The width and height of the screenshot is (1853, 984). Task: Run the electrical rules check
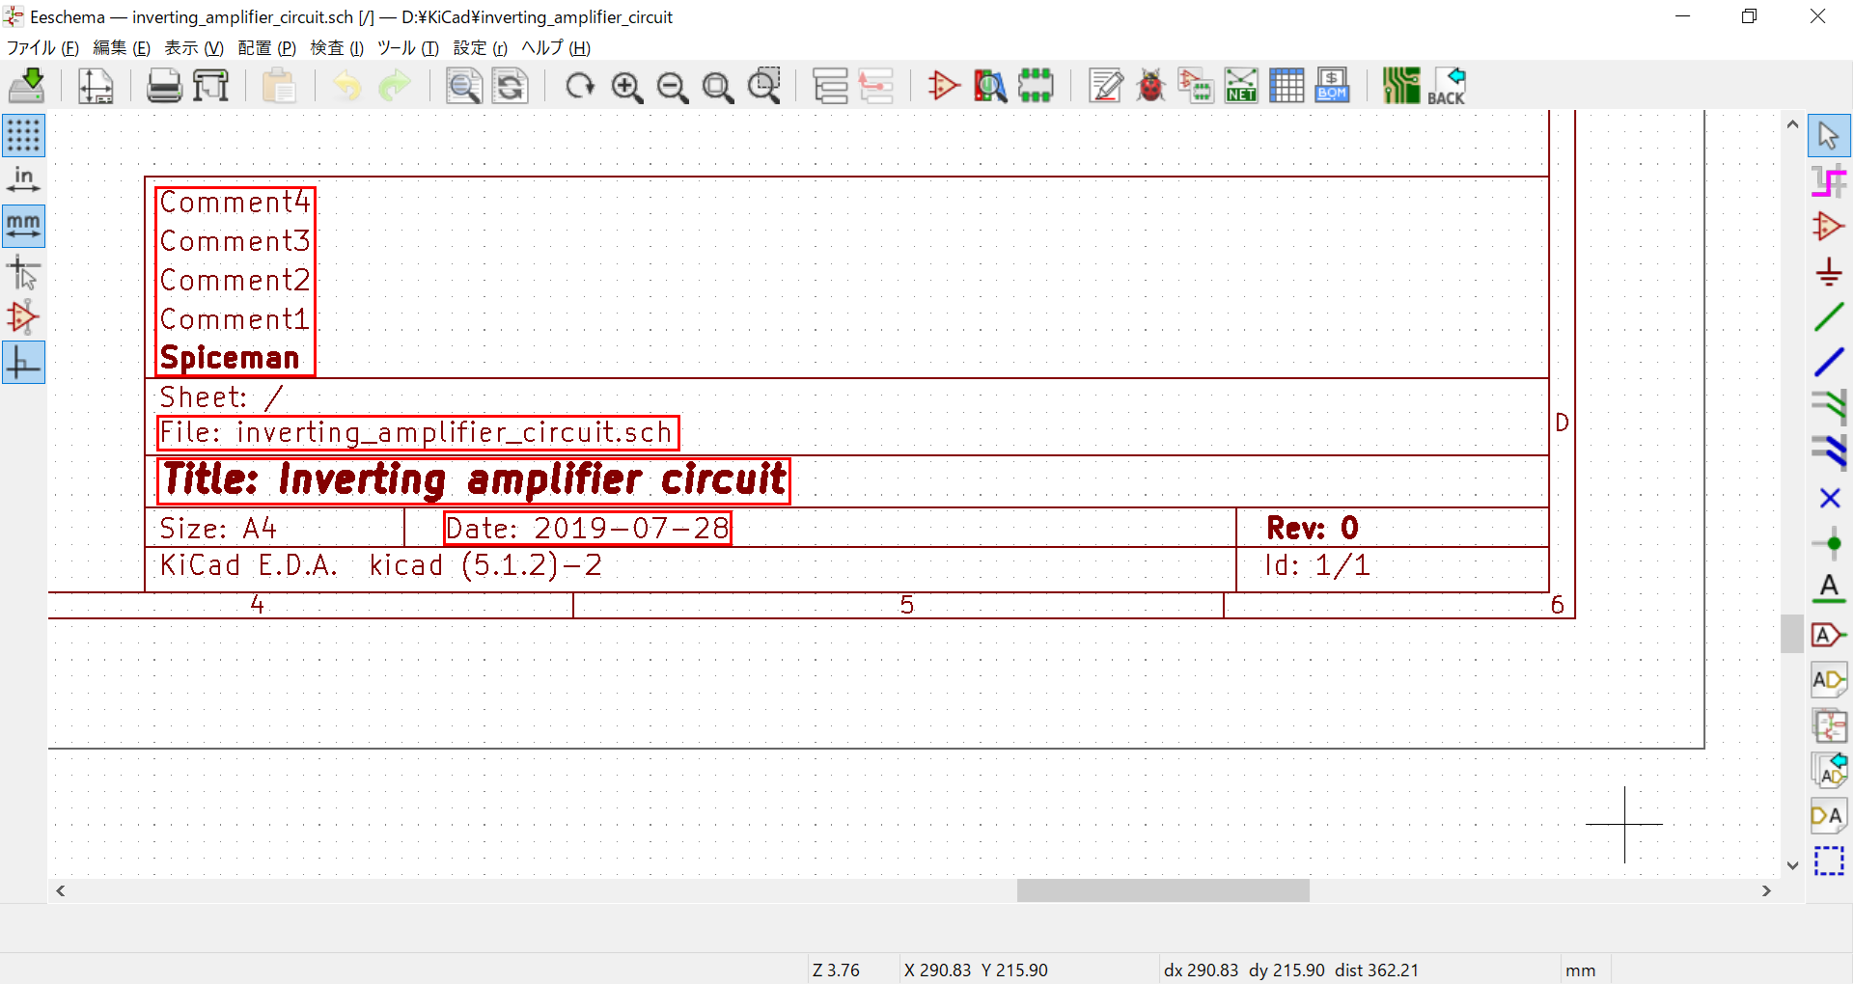pyautogui.click(x=1150, y=85)
